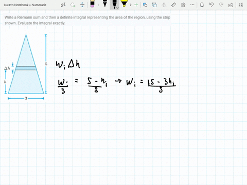This screenshot has height=185, width=247.
Task: Show more pens with right chevron
Action: [x=131, y=5]
